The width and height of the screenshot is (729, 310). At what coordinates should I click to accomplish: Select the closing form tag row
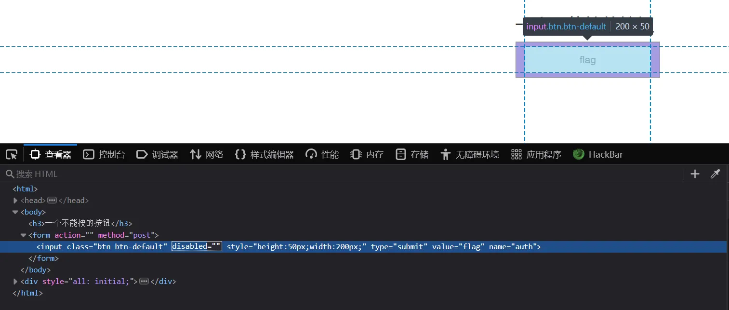[363, 258]
